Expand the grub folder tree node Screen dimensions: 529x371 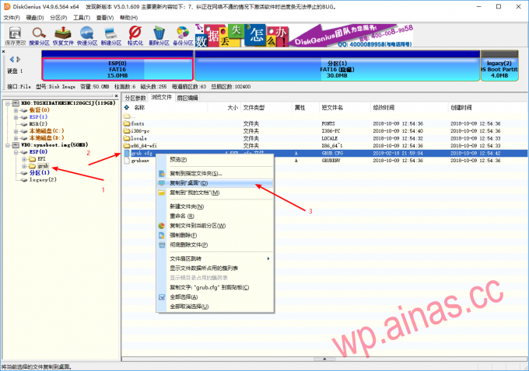click(24, 166)
